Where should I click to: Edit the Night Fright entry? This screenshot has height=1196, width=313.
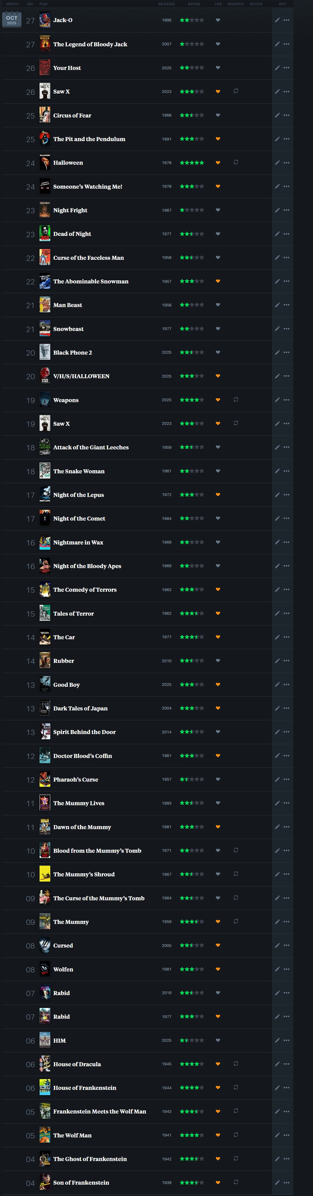[x=277, y=210]
